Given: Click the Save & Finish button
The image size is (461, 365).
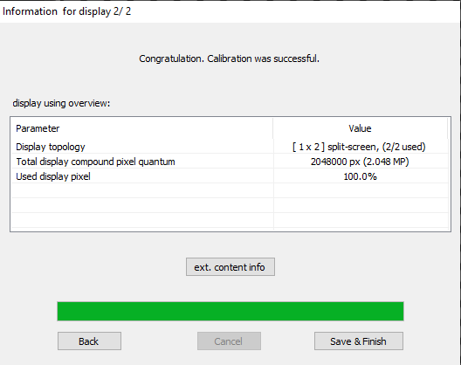Looking at the screenshot, I should point(359,341).
